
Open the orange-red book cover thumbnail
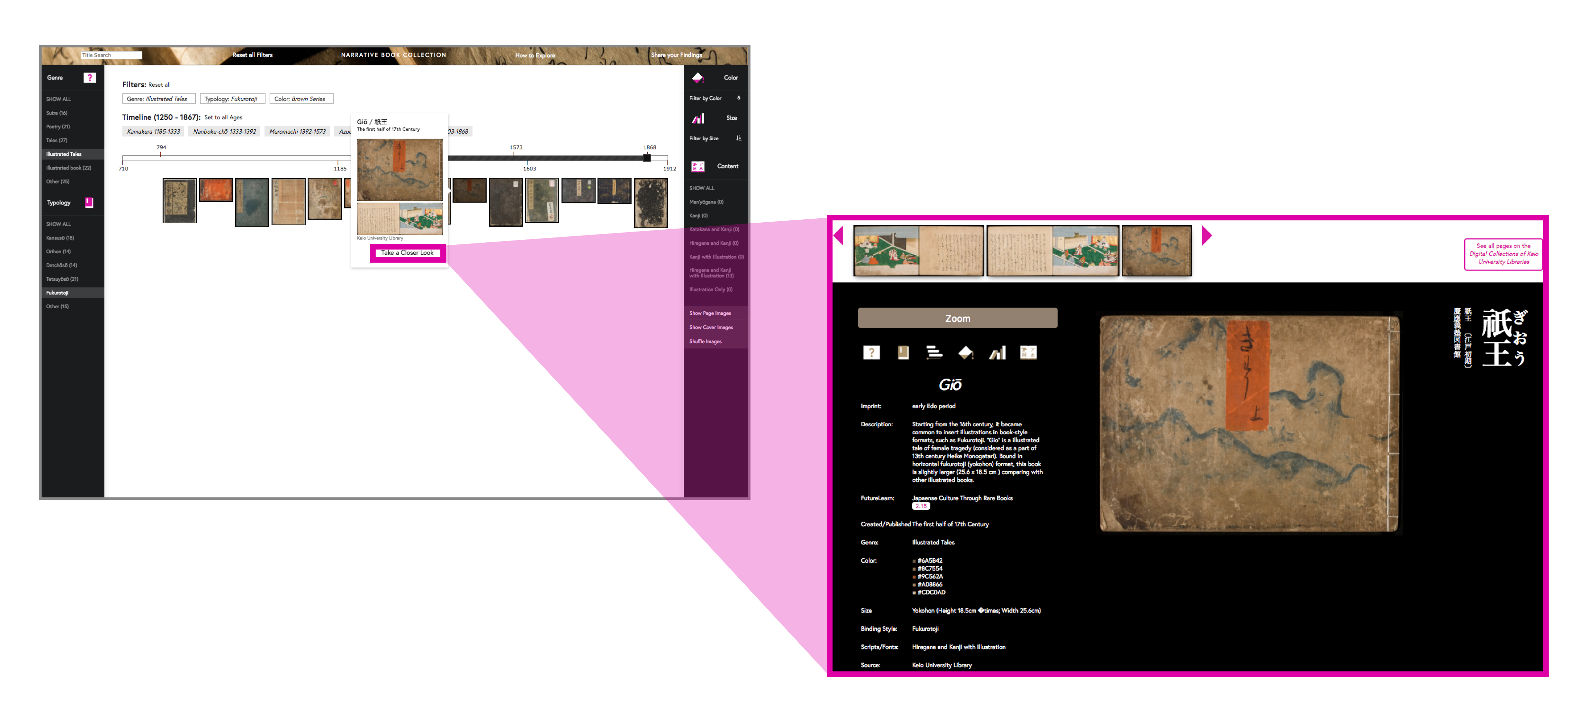click(216, 190)
